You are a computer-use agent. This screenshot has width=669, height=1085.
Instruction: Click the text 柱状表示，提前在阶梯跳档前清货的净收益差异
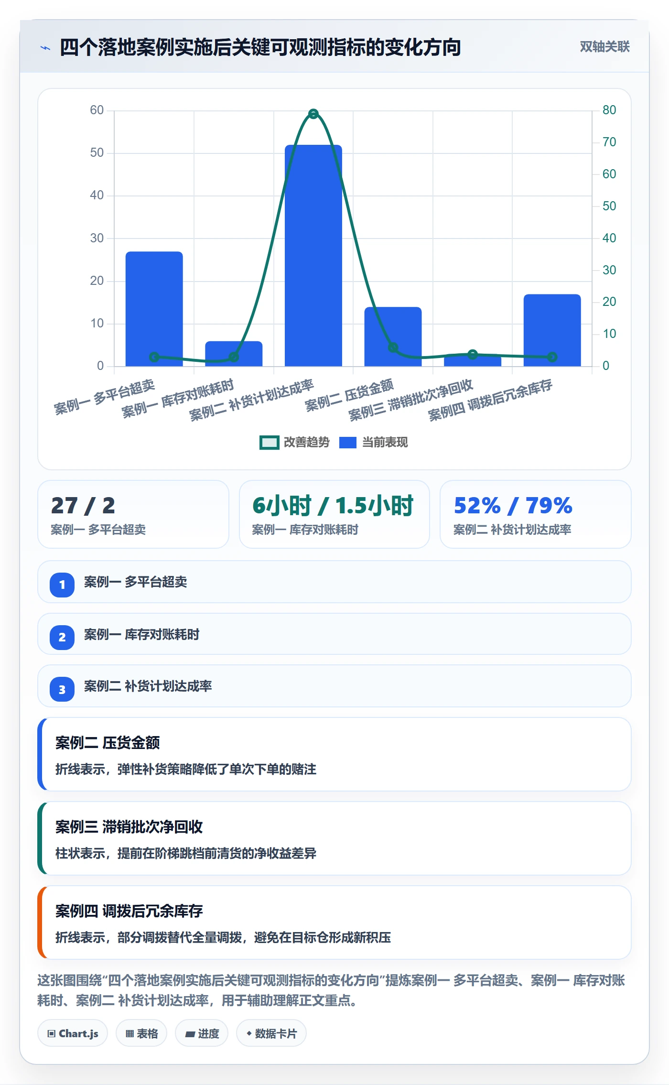[x=186, y=853]
